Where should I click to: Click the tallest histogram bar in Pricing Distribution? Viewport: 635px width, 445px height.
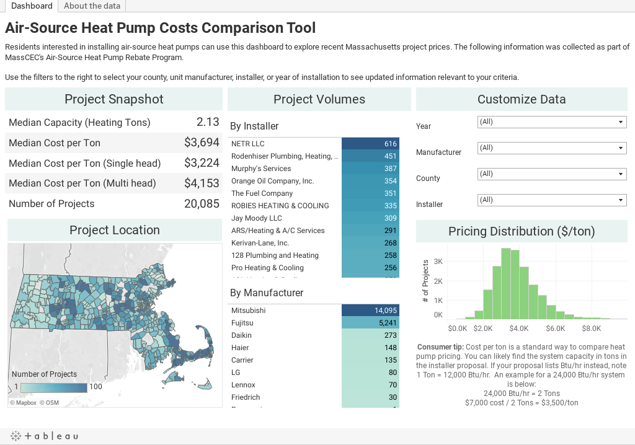tap(506, 284)
